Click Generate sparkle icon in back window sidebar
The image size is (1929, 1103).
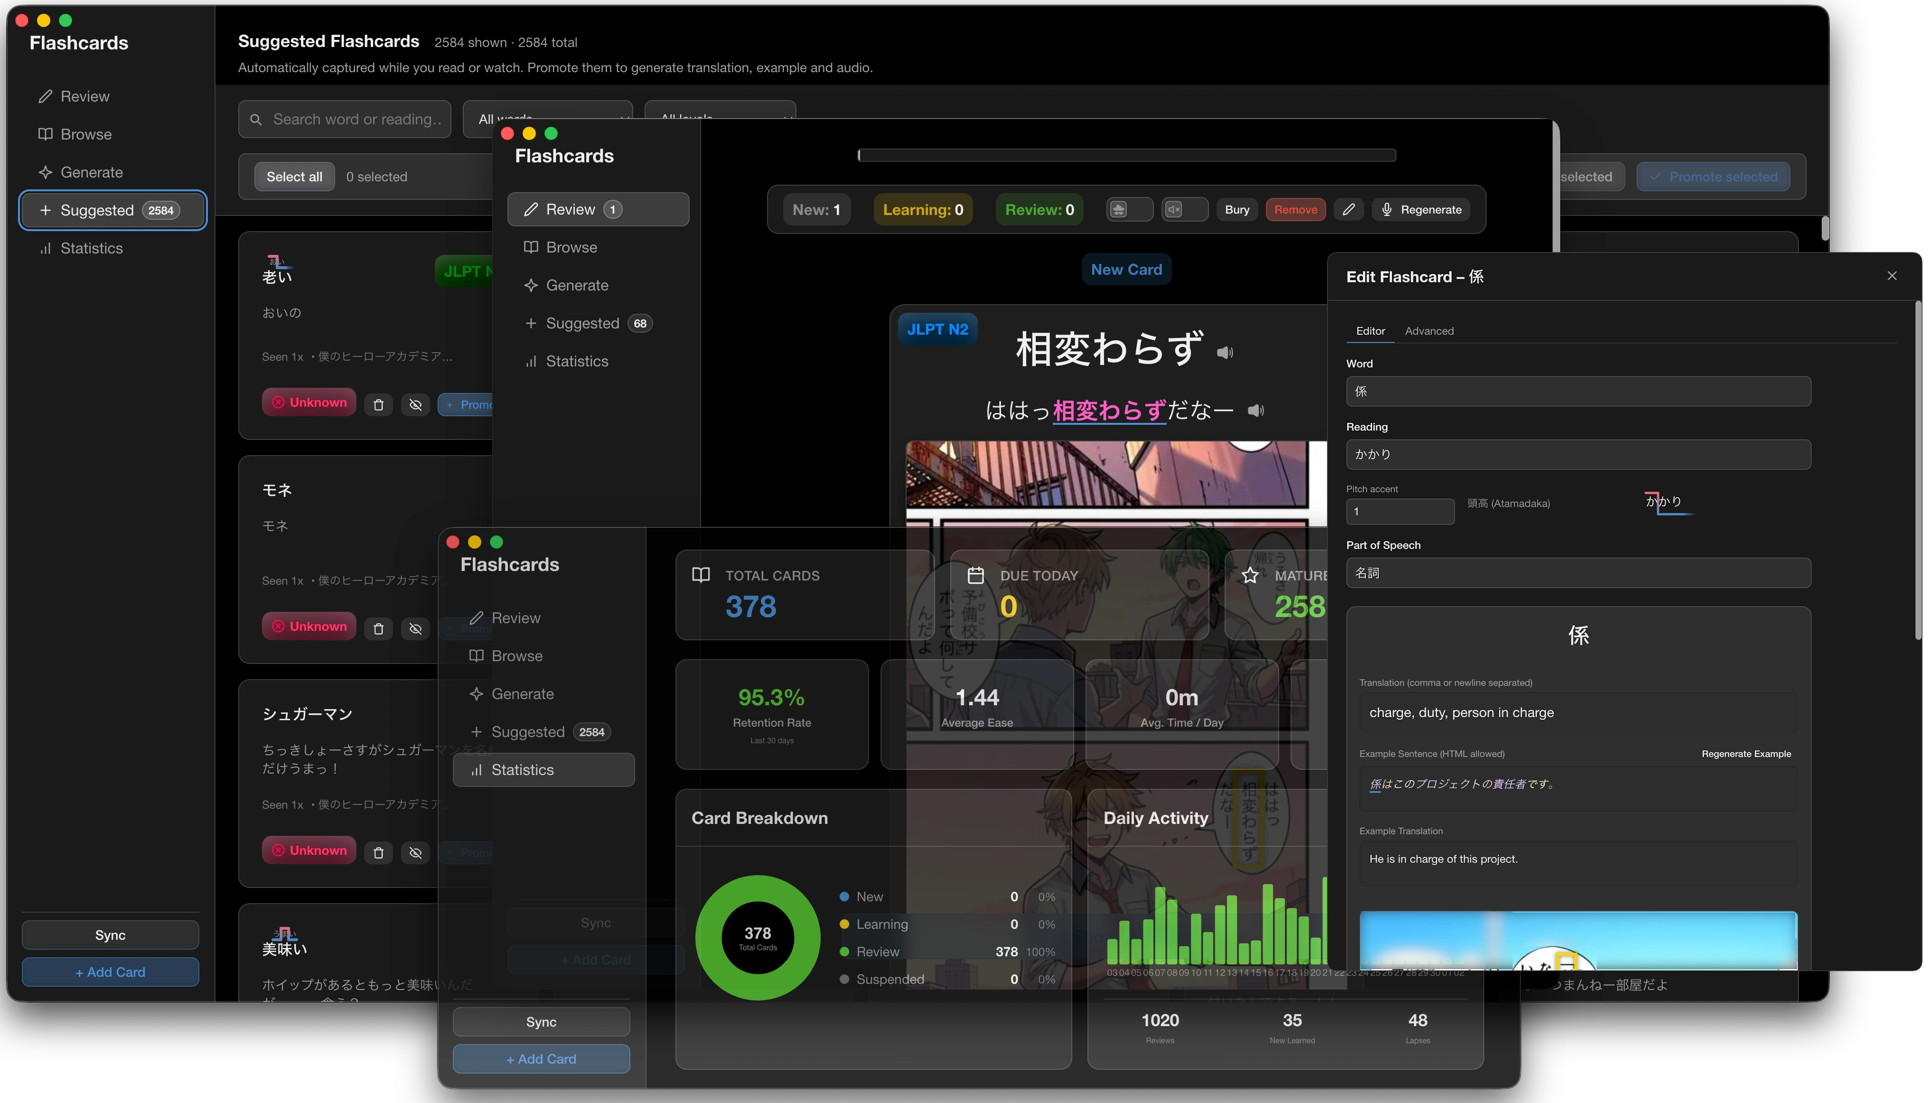click(46, 172)
